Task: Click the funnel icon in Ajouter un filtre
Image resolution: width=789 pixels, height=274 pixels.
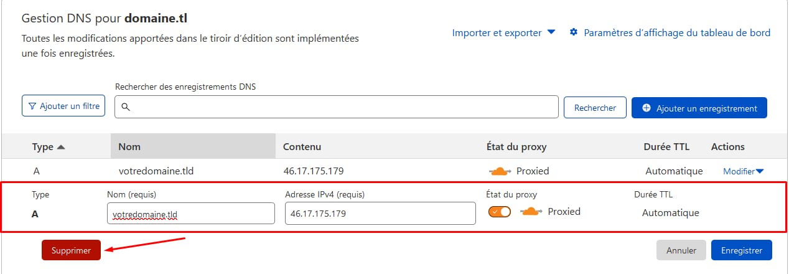Action: pos(32,106)
